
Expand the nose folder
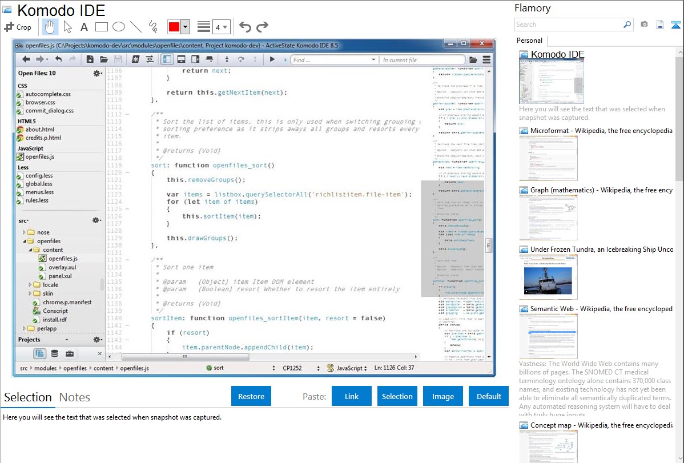point(24,232)
